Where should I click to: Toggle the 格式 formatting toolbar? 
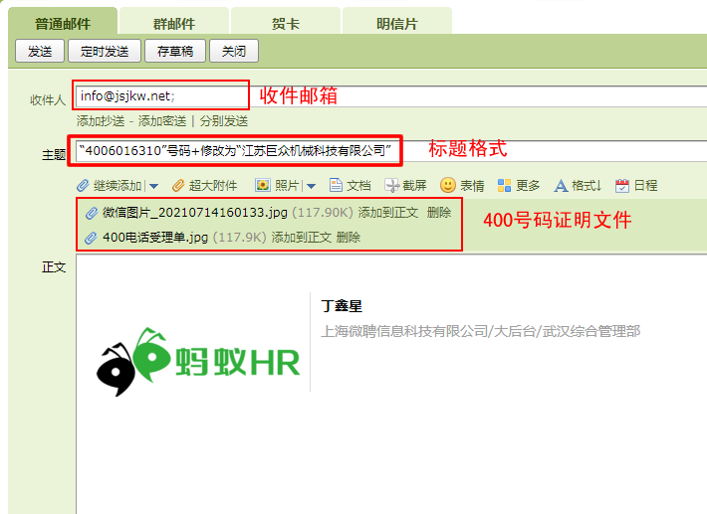point(578,186)
